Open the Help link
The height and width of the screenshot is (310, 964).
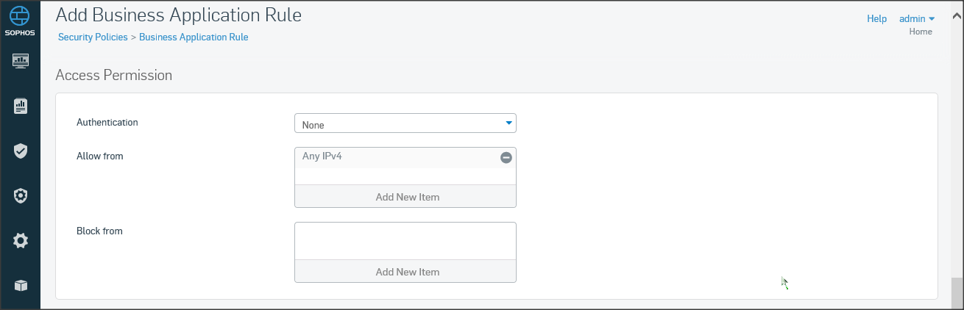[x=876, y=18]
